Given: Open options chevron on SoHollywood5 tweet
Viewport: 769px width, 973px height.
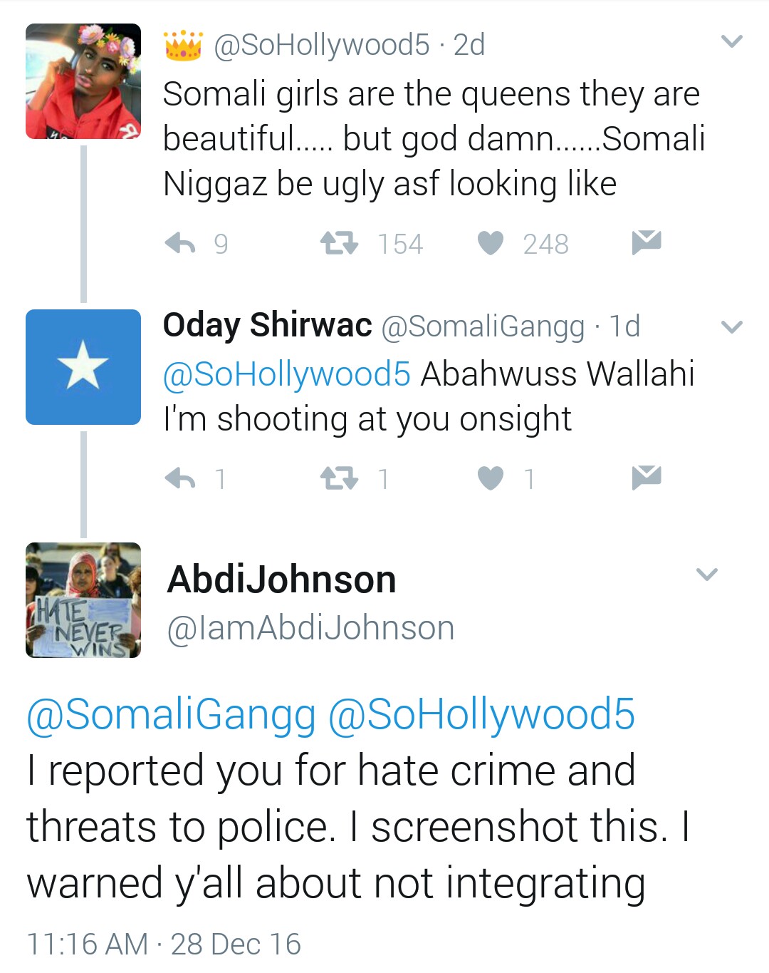Looking at the screenshot, I should [732, 41].
